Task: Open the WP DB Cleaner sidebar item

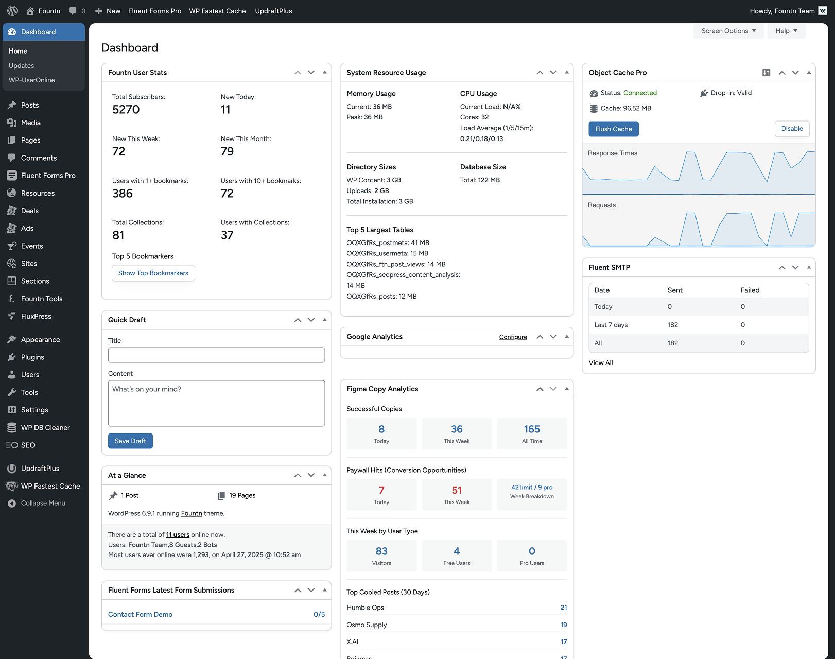Action: click(45, 428)
